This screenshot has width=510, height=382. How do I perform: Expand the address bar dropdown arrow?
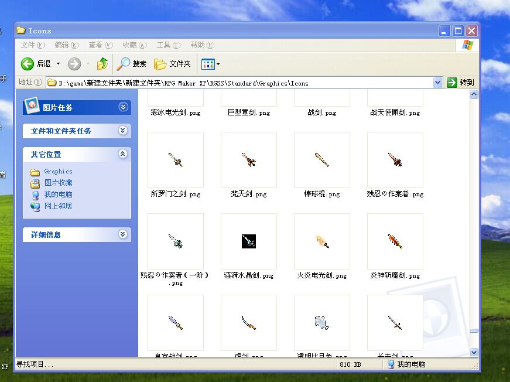tap(438, 83)
